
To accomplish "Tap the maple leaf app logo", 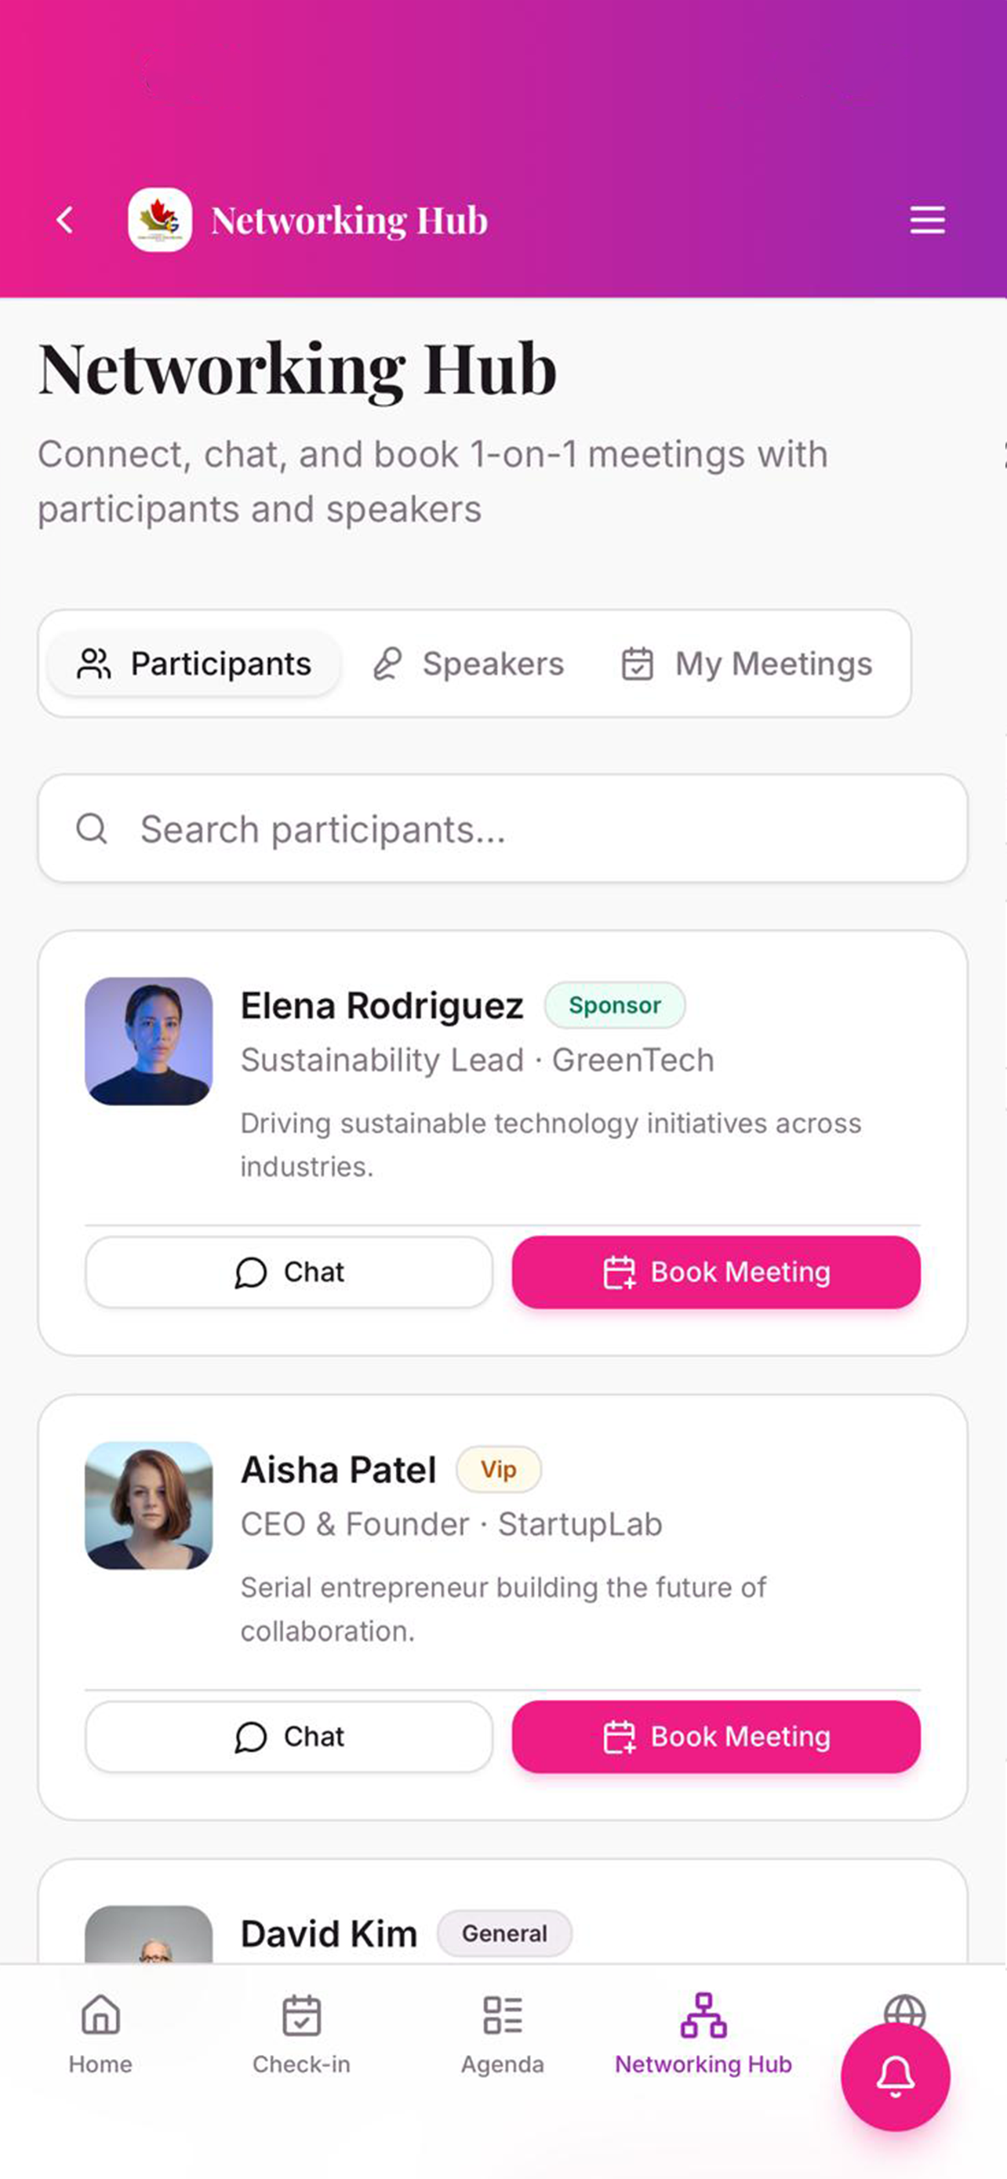I will point(160,220).
